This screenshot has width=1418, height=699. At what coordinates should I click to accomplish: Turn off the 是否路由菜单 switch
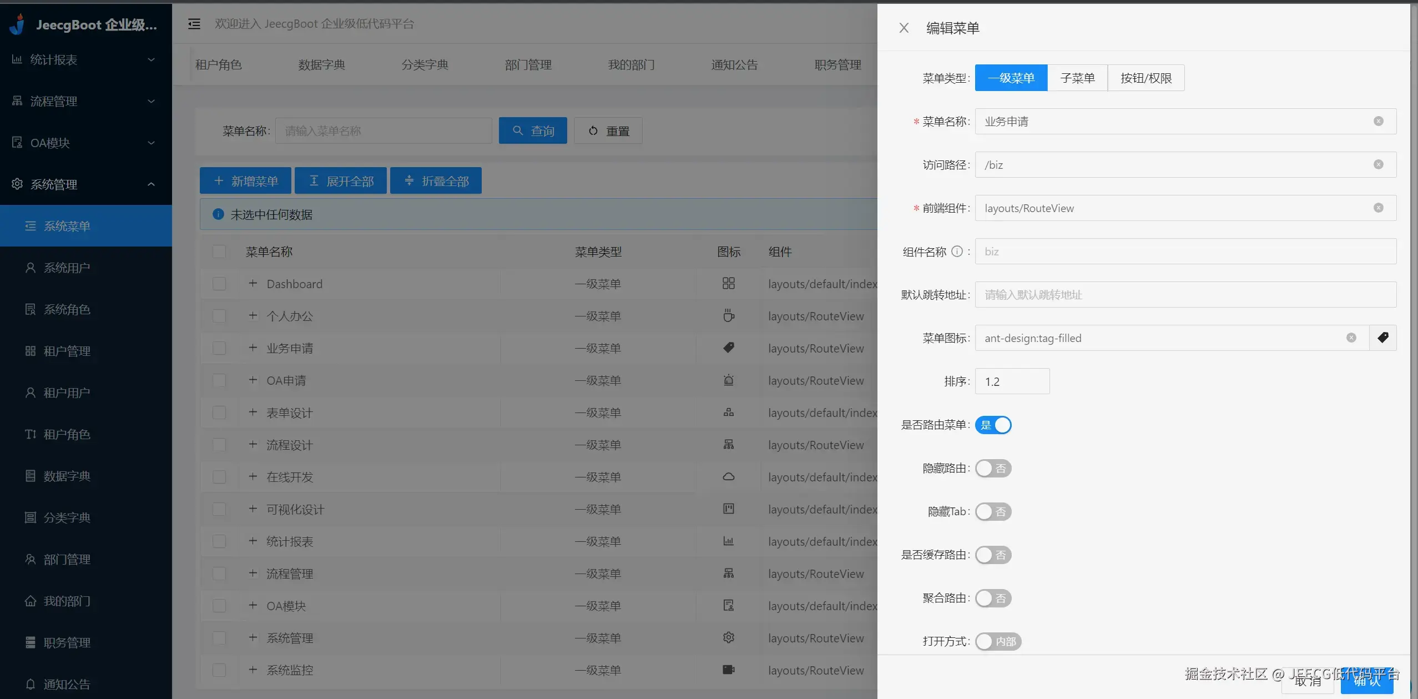point(993,425)
